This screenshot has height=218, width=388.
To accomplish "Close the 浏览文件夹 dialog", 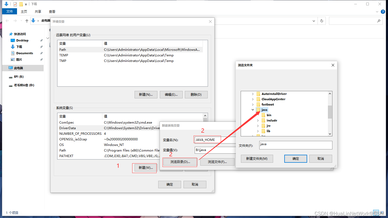I will tap(333, 65).
